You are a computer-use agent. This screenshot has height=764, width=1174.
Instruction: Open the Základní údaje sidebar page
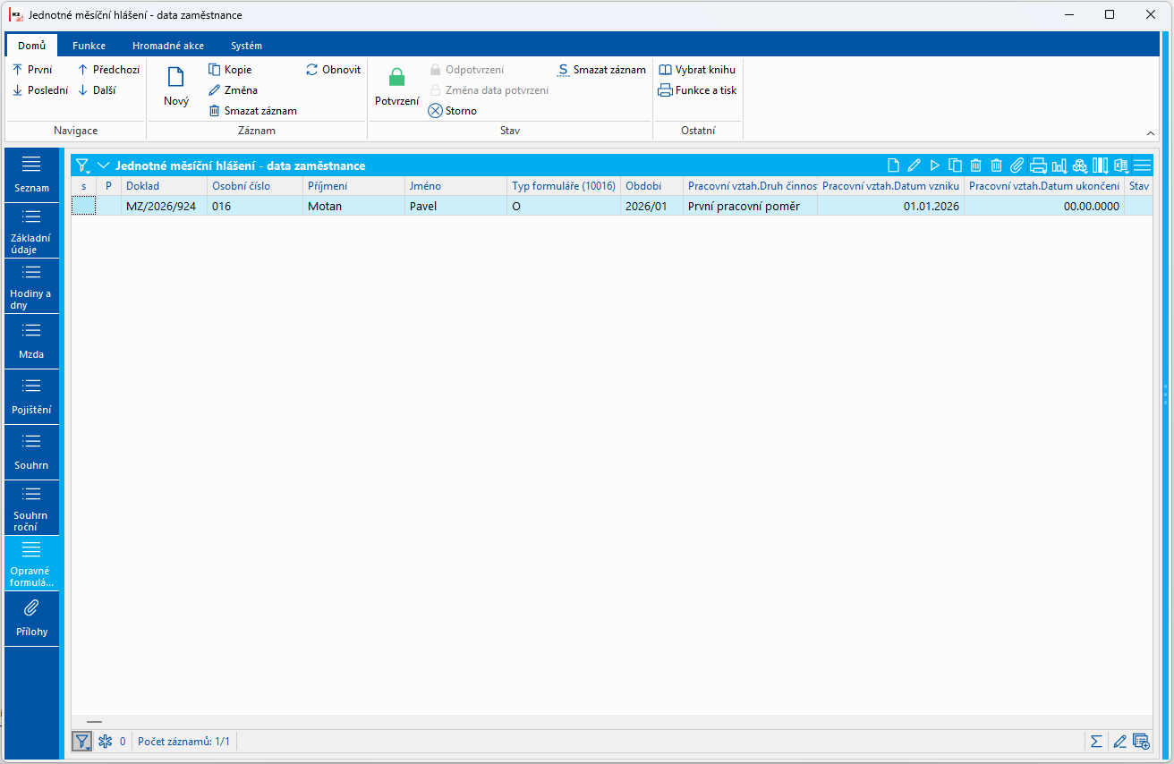coord(31,231)
